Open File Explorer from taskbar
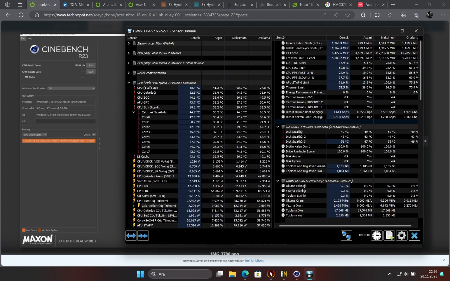450x281 pixels. click(x=232, y=274)
